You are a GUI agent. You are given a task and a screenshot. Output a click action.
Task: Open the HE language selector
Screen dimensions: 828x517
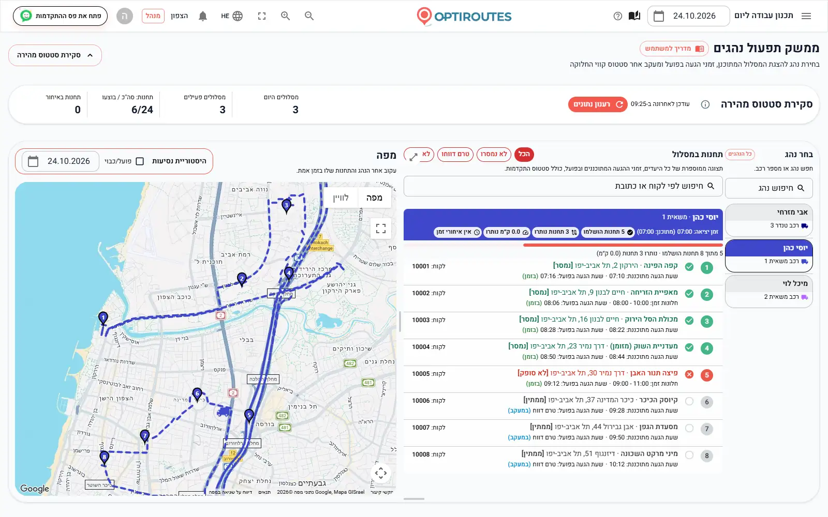[232, 16]
